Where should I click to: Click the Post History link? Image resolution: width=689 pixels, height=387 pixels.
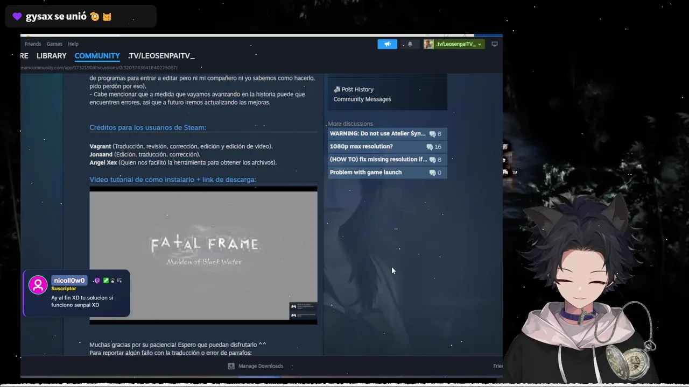[357, 89]
